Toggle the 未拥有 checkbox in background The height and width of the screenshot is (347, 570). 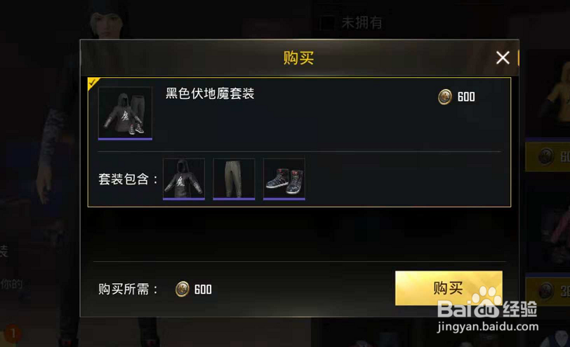tap(326, 23)
